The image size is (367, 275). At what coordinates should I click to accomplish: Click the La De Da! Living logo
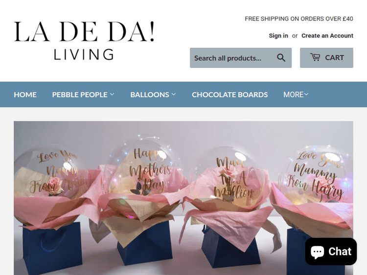84,40
